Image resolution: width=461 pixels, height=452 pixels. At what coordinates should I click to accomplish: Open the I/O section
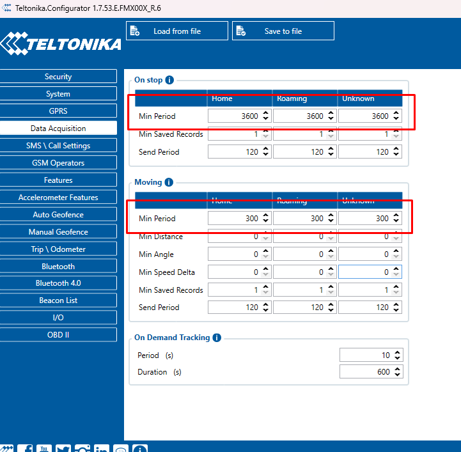58,317
